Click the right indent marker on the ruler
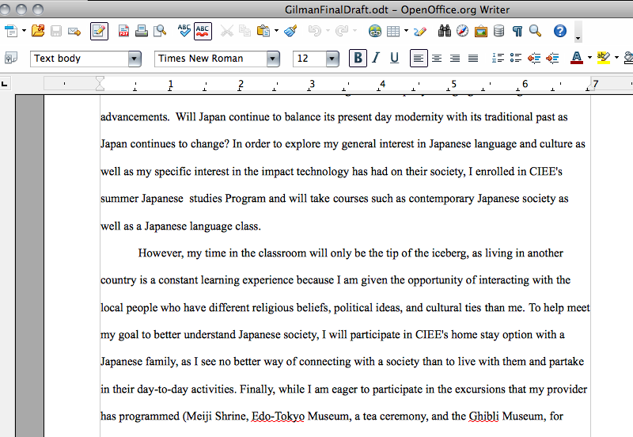633x437 pixels. coord(590,88)
